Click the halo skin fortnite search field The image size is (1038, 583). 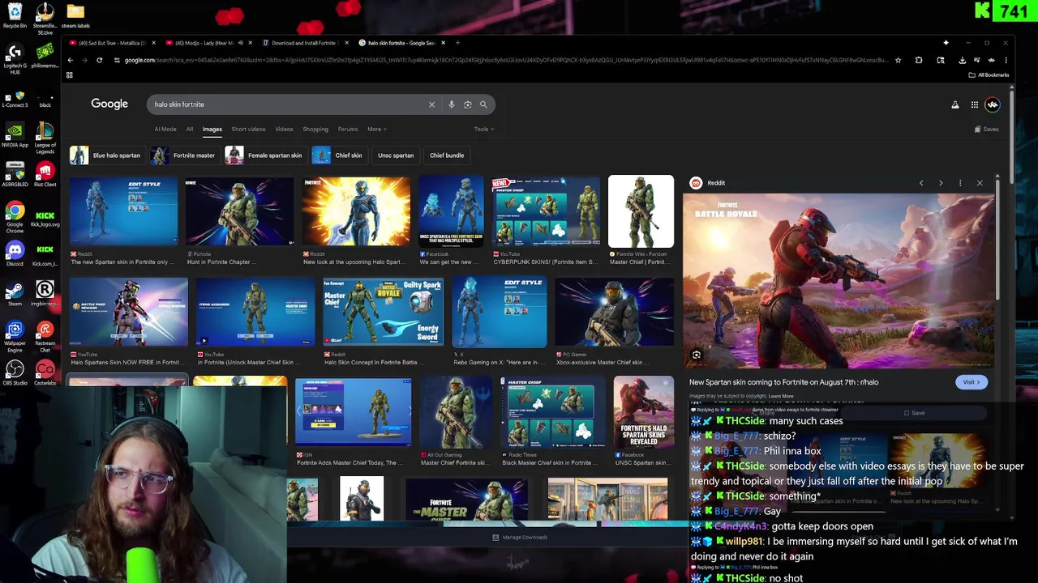coord(288,104)
